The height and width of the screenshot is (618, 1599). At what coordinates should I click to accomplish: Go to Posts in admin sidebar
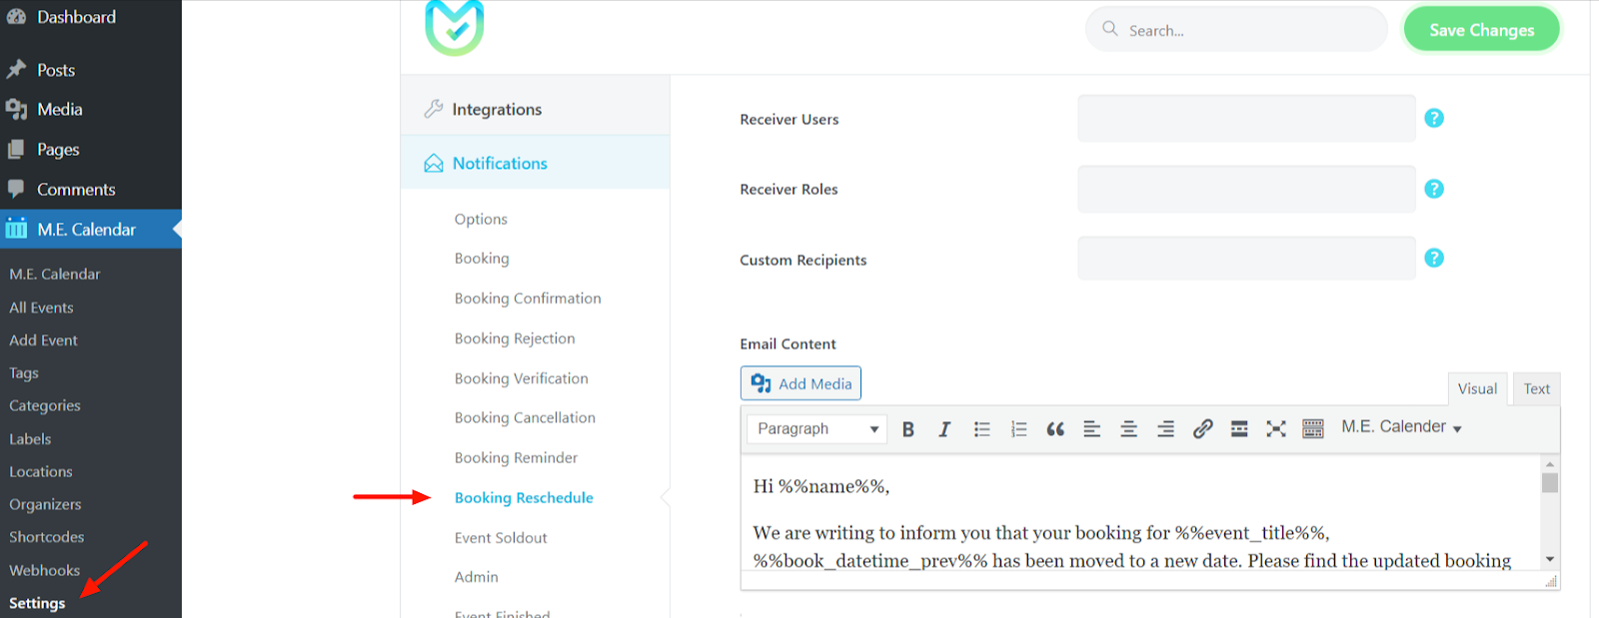pyautogui.click(x=91, y=70)
